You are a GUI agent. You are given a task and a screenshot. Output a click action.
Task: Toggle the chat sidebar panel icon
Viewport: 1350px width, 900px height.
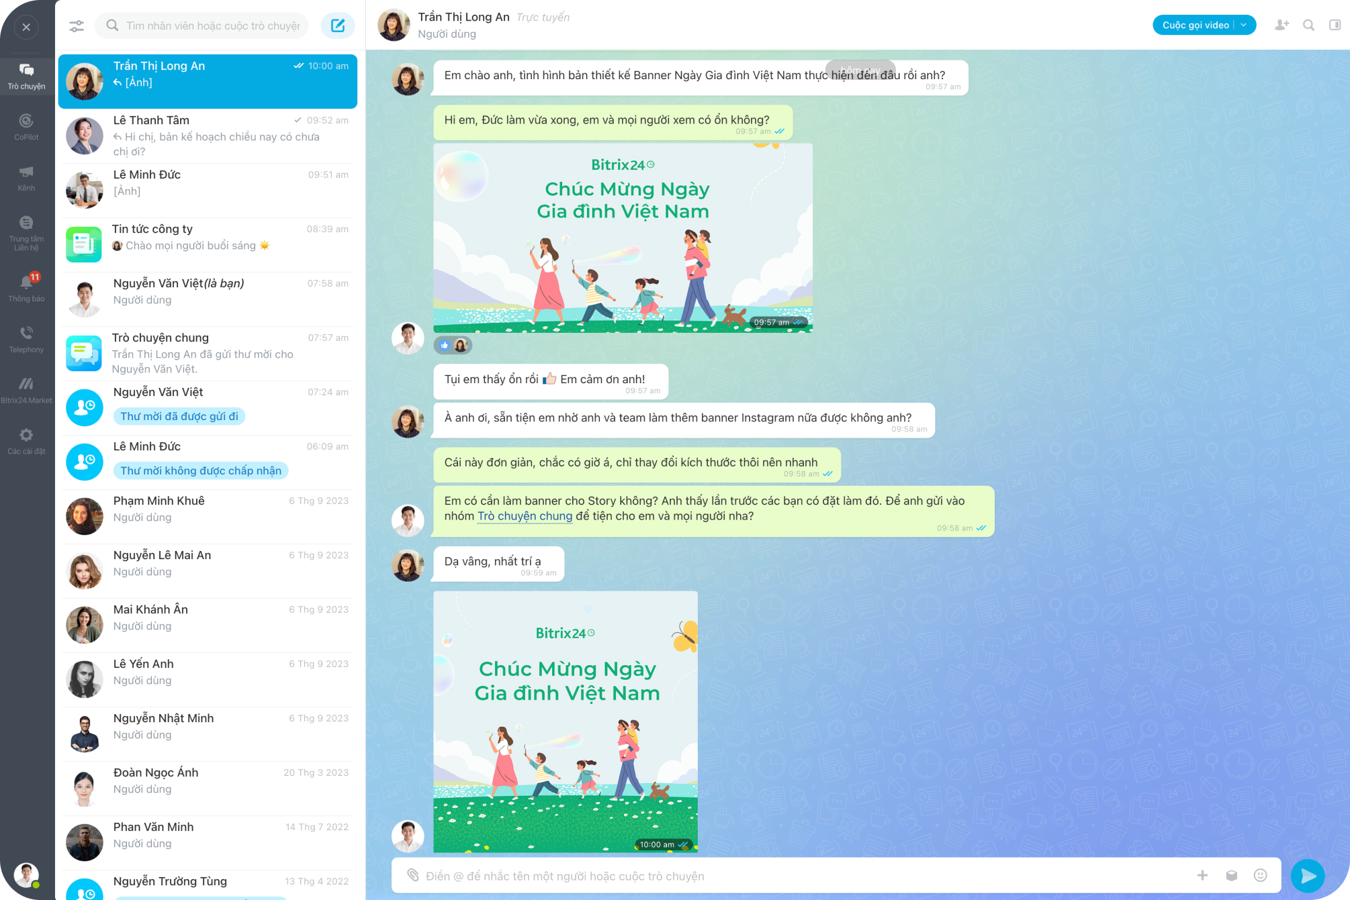pos(1335,26)
